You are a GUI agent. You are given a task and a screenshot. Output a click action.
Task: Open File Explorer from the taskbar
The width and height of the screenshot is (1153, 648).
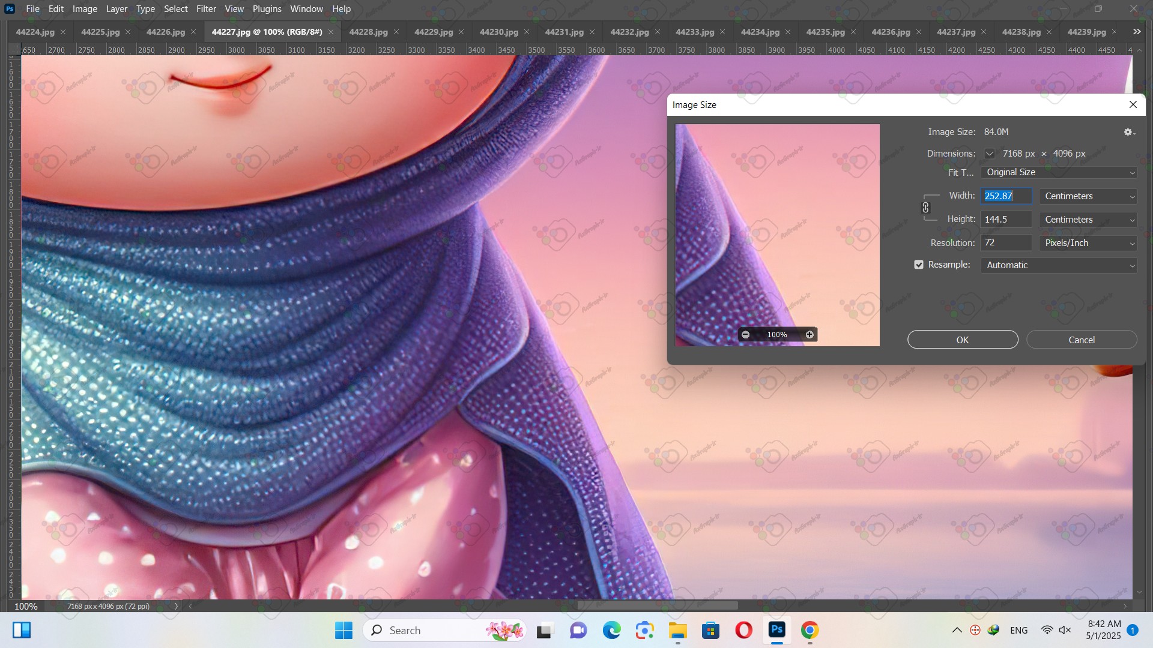point(677,630)
